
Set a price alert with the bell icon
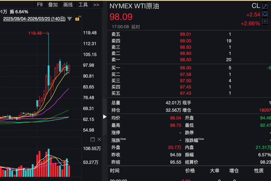(265, 14)
